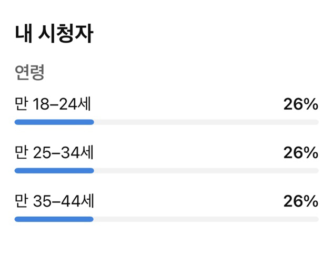Click gray unfilled track of 18–24세 bar
The image size is (333, 253).
206,122
